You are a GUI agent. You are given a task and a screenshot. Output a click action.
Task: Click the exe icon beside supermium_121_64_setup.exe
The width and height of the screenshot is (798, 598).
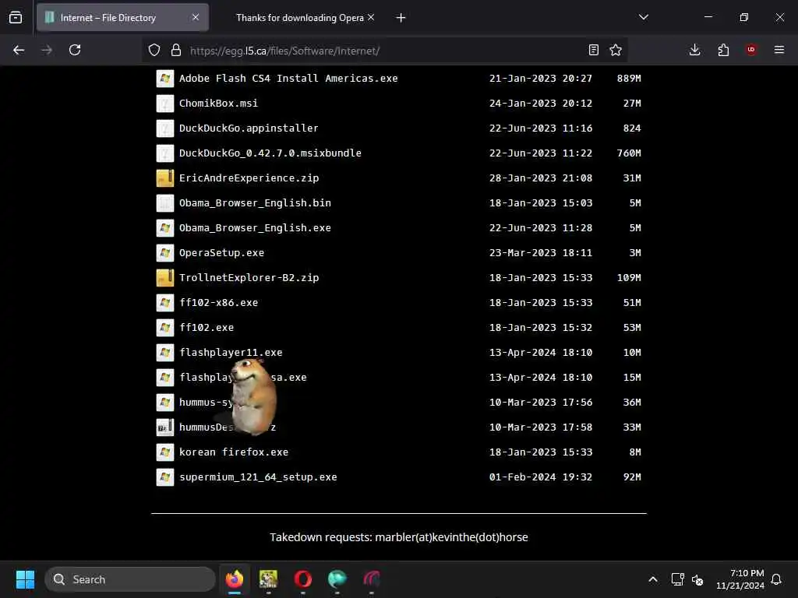point(165,477)
